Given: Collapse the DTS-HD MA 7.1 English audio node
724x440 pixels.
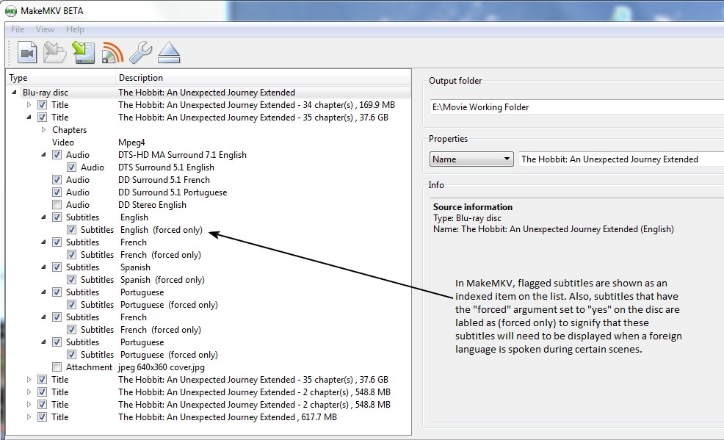Looking at the screenshot, I should tap(43, 155).
